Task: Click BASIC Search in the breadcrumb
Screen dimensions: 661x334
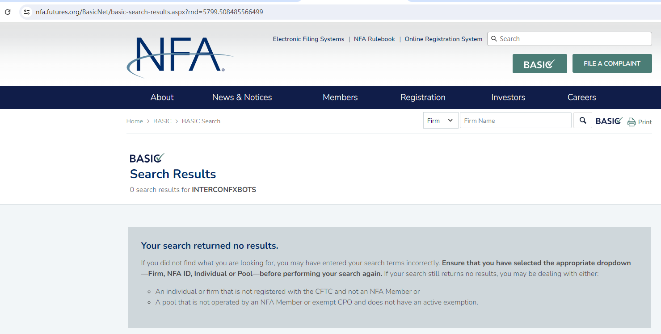Action: [201, 121]
